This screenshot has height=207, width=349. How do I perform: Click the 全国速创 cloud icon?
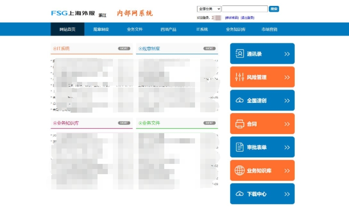pos(240,101)
